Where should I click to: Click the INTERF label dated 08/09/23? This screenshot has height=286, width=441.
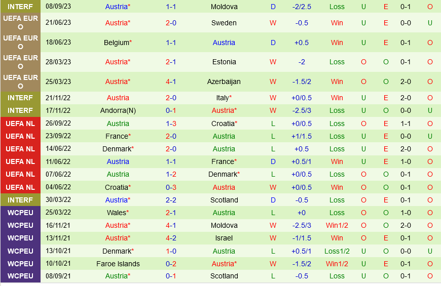click(20, 7)
